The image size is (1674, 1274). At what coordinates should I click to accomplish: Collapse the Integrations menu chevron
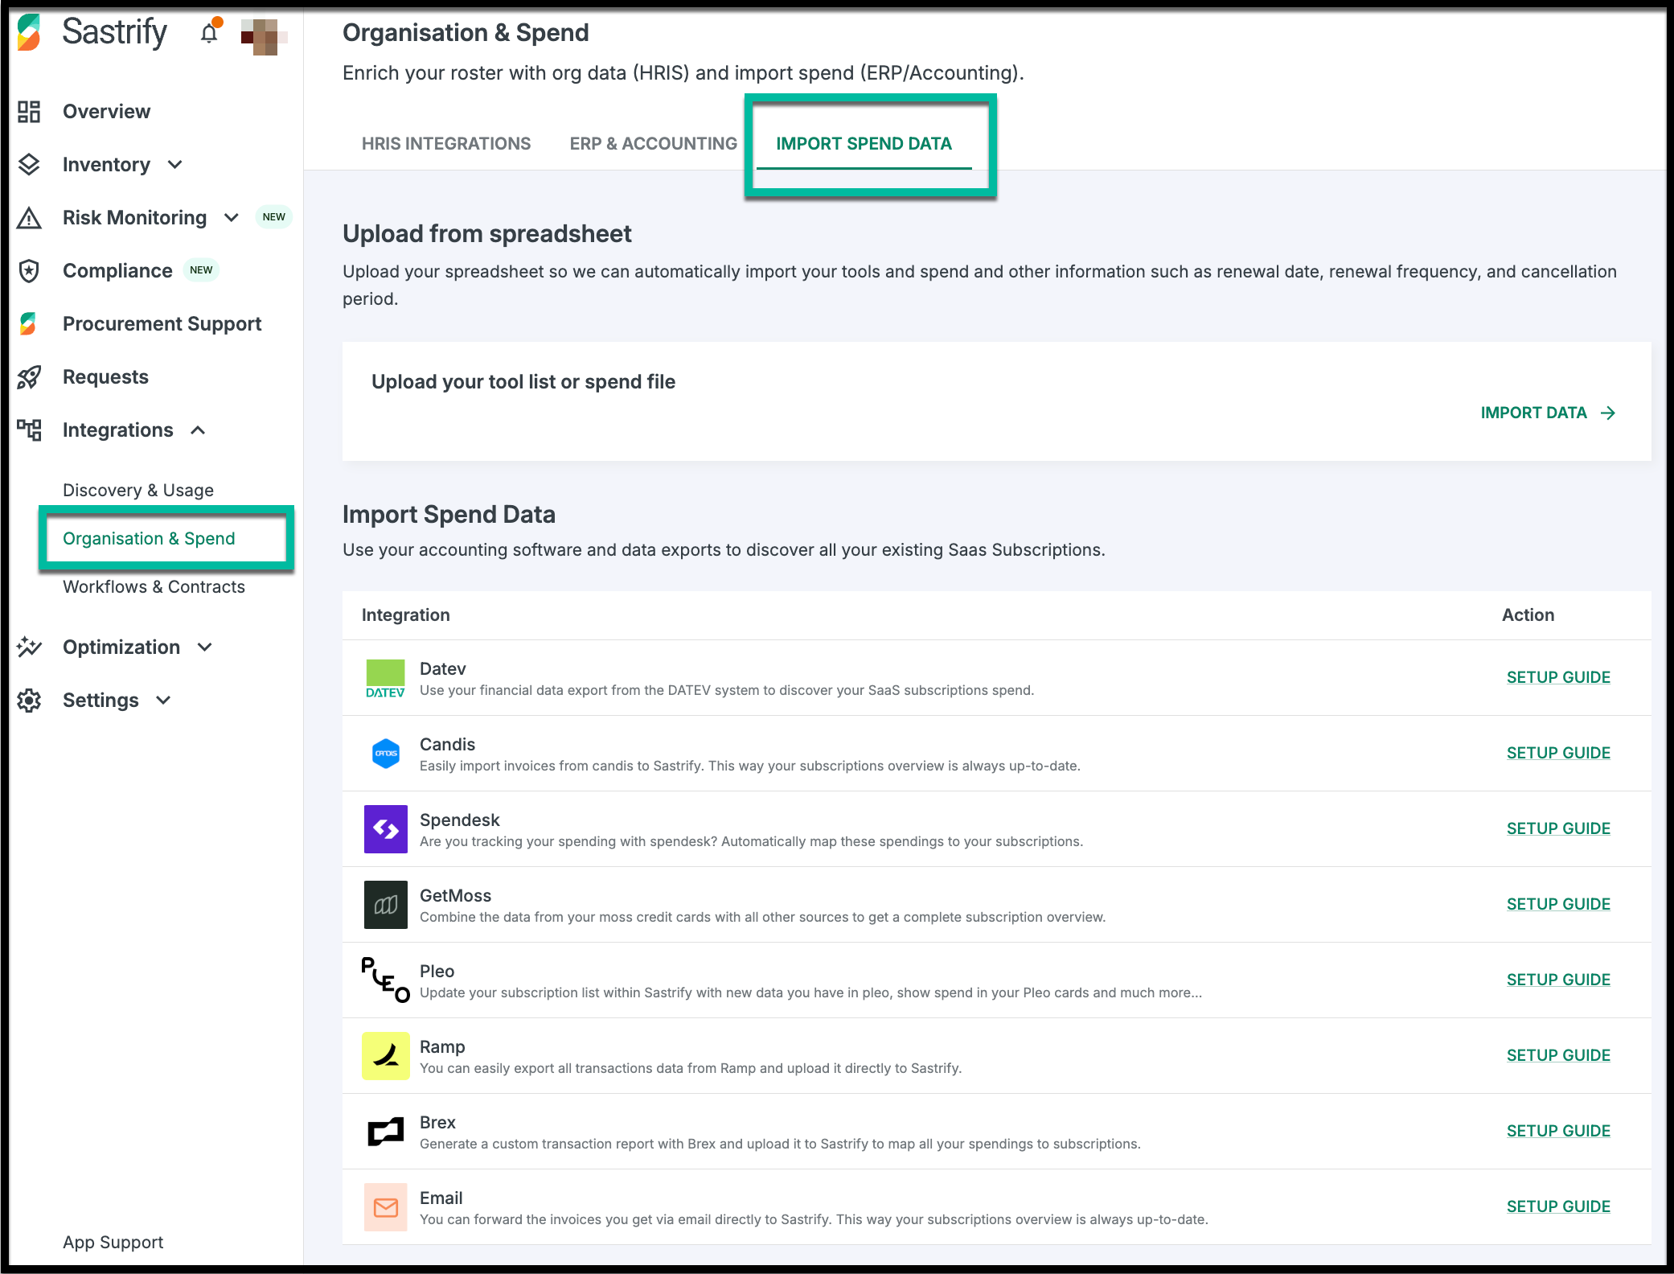pos(198,429)
